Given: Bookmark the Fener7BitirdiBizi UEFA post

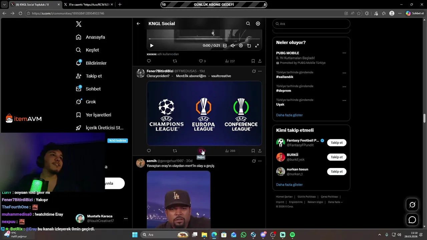Looking at the screenshot, I should [253, 151].
